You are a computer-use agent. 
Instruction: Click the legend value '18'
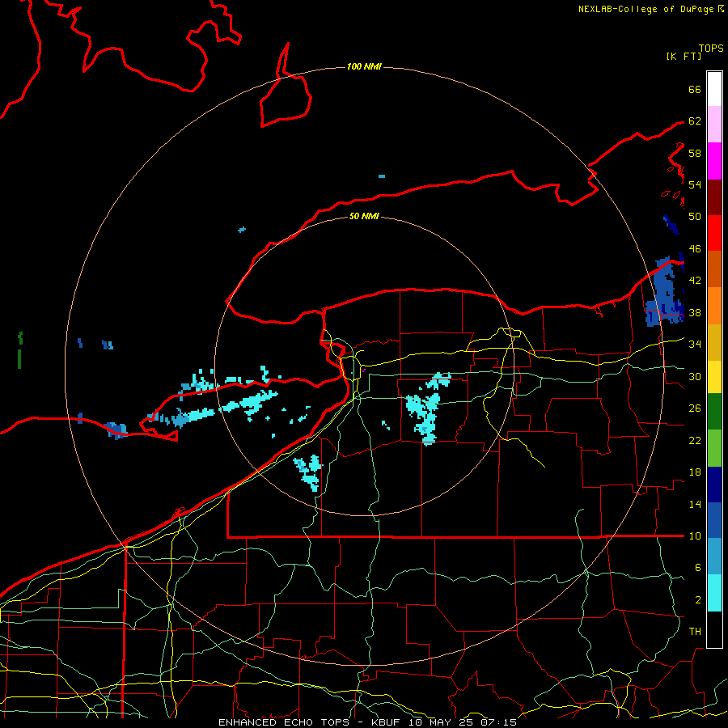tap(695, 472)
